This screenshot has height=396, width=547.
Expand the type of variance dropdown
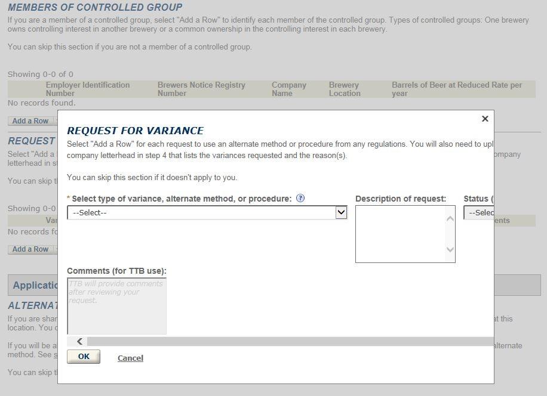pos(207,213)
